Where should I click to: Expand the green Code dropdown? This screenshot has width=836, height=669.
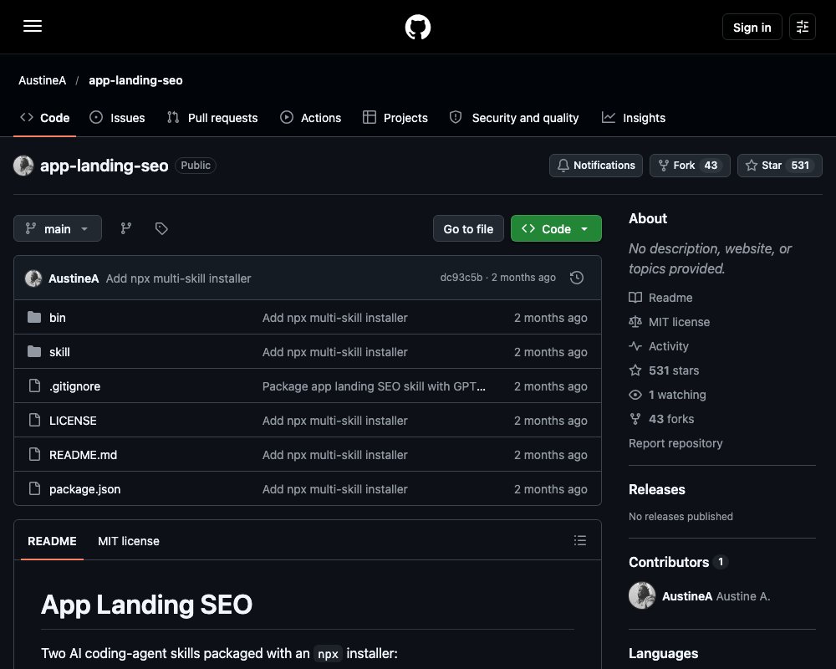tap(556, 228)
